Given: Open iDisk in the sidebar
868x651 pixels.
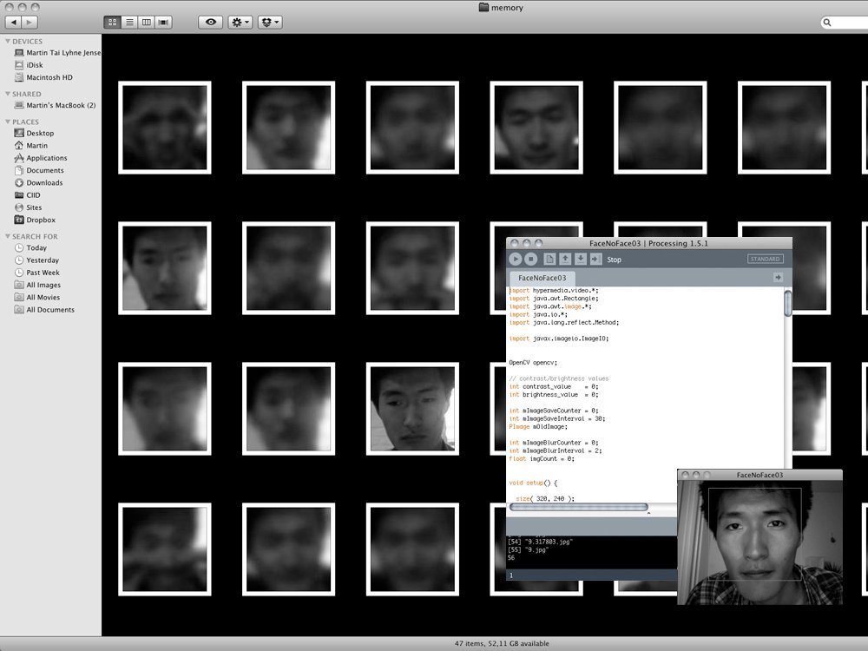Looking at the screenshot, I should pos(29,65).
